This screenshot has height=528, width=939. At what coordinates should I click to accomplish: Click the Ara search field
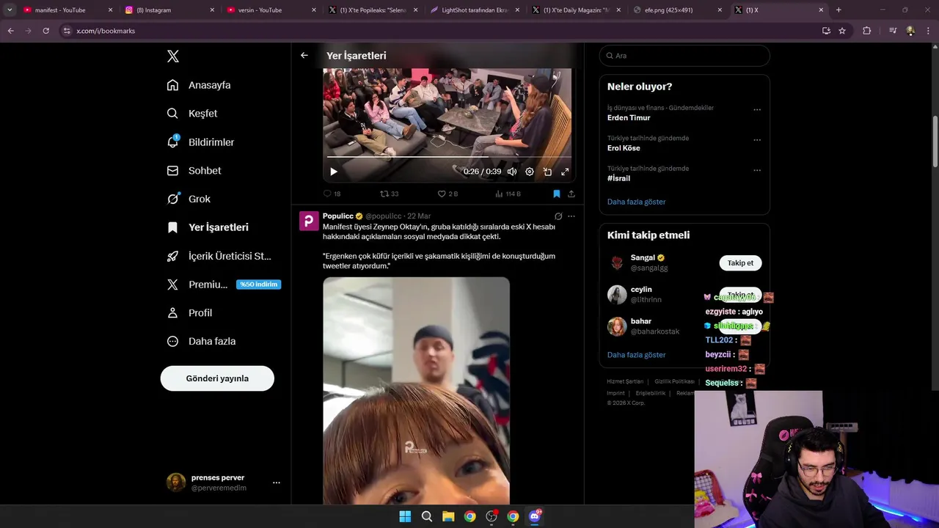tap(684, 56)
